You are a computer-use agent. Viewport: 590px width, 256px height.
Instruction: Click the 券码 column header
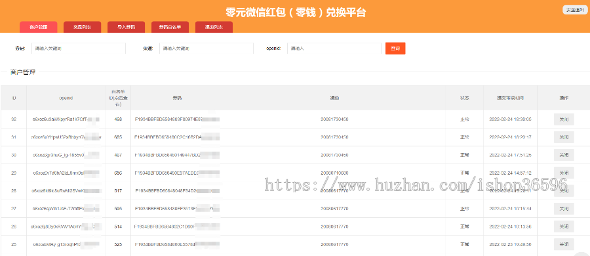pyautogui.click(x=177, y=98)
